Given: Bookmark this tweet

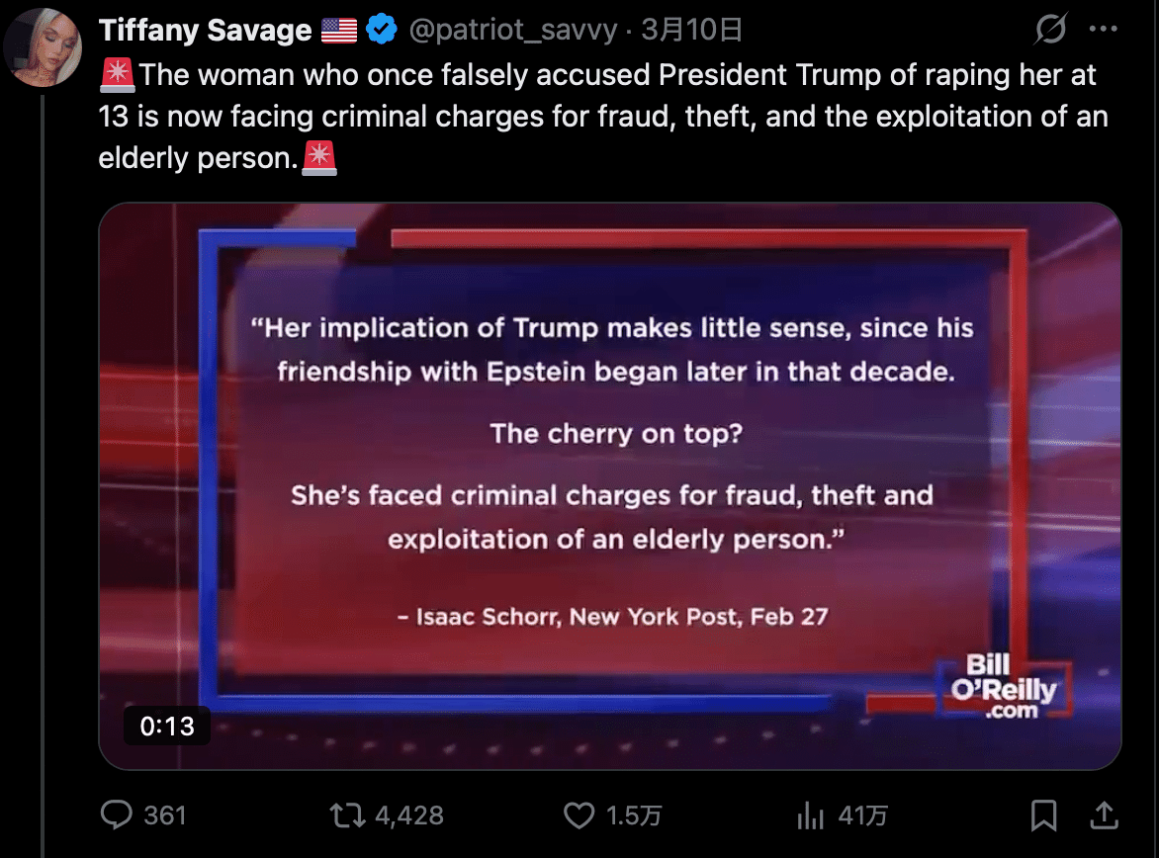Looking at the screenshot, I should coord(1044,815).
